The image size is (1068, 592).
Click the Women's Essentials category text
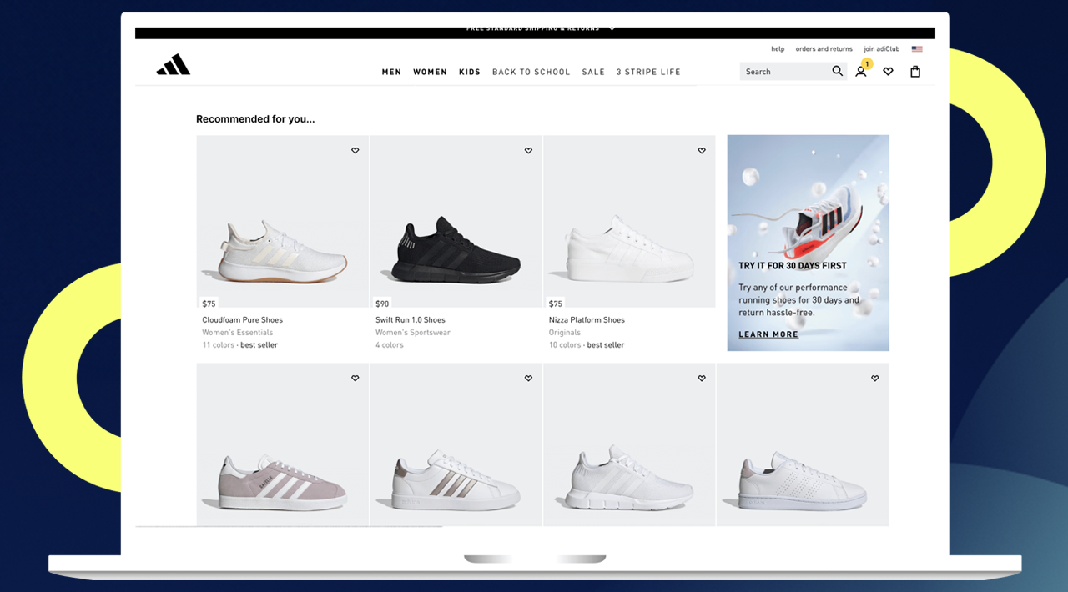tap(238, 333)
